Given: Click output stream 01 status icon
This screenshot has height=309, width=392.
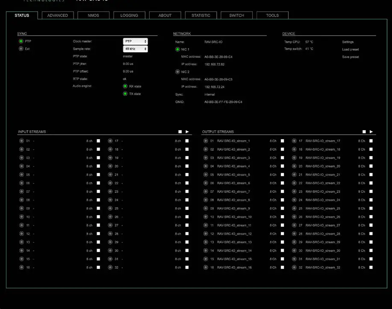Looking at the screenshot, I should coord(206,141).
